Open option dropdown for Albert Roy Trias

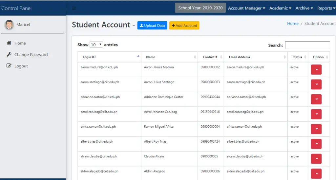pos(316,144)
